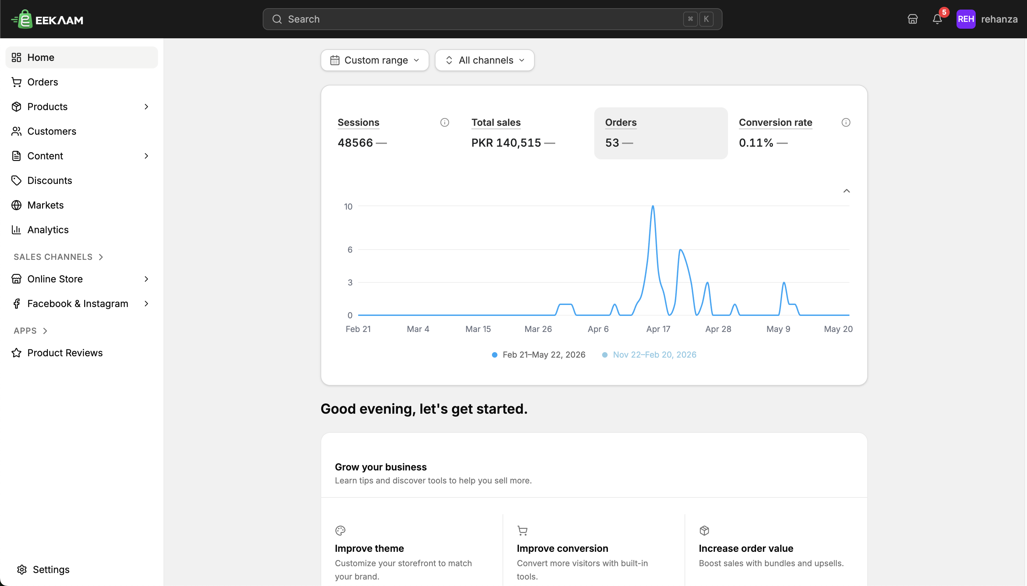Select the Total sales metric tab
This screenshot has height=586, width=1027.
click(x=527, y=133)
